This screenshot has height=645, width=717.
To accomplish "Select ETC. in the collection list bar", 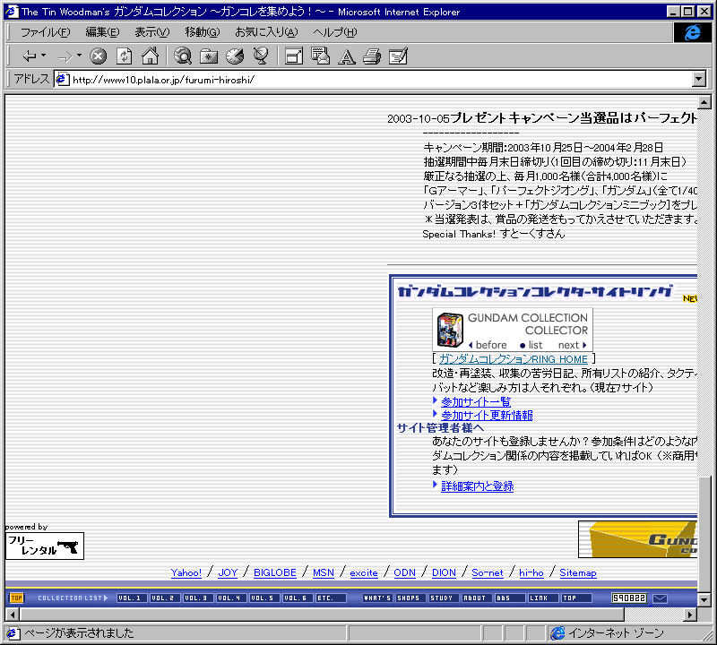I will click(331, 598).
